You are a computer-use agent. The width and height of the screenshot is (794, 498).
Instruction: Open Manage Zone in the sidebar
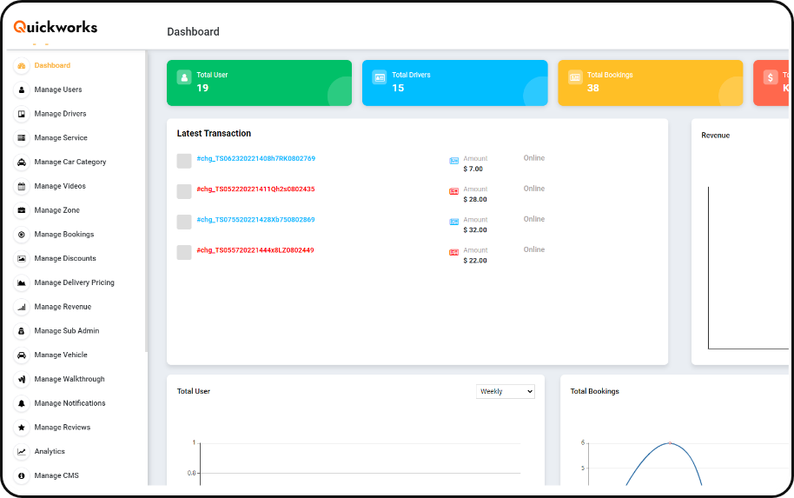56,210
